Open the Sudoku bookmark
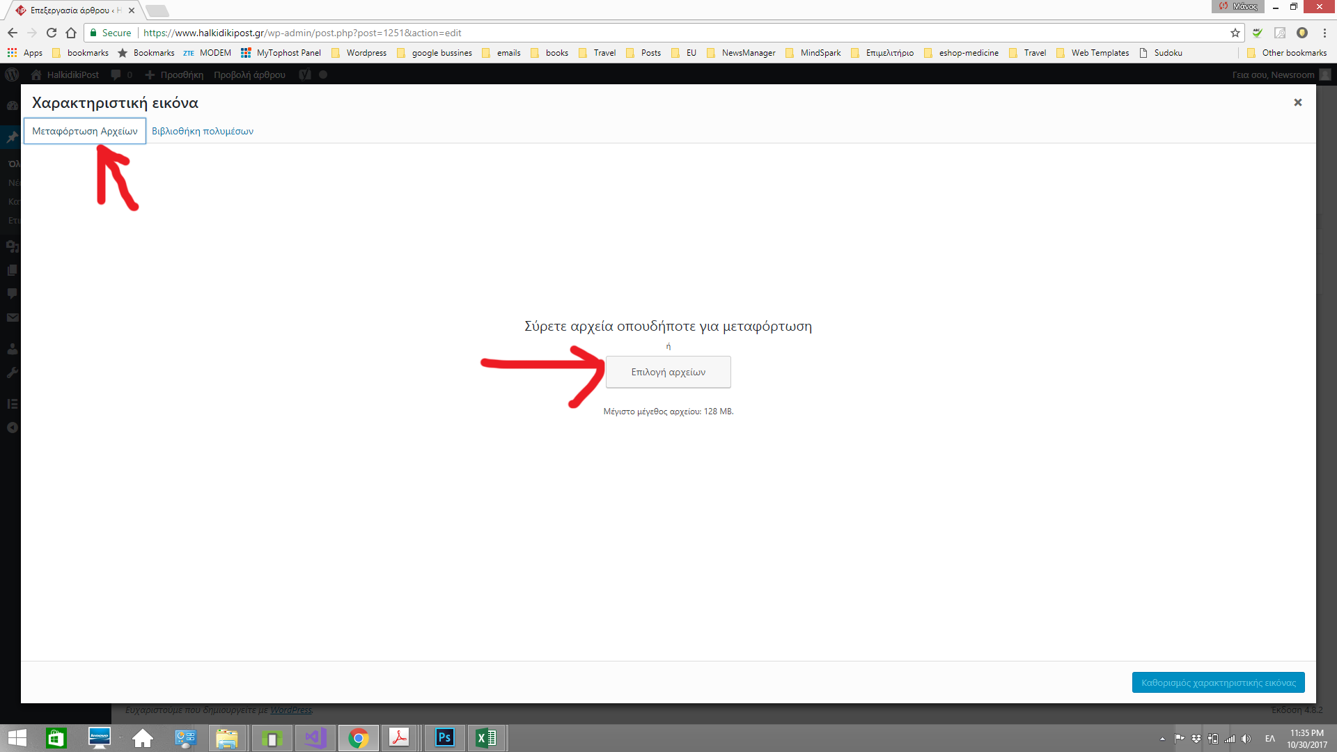The width and height of the screenshot is (1337, 752). pyautogui.click(x=1161, y=53)
